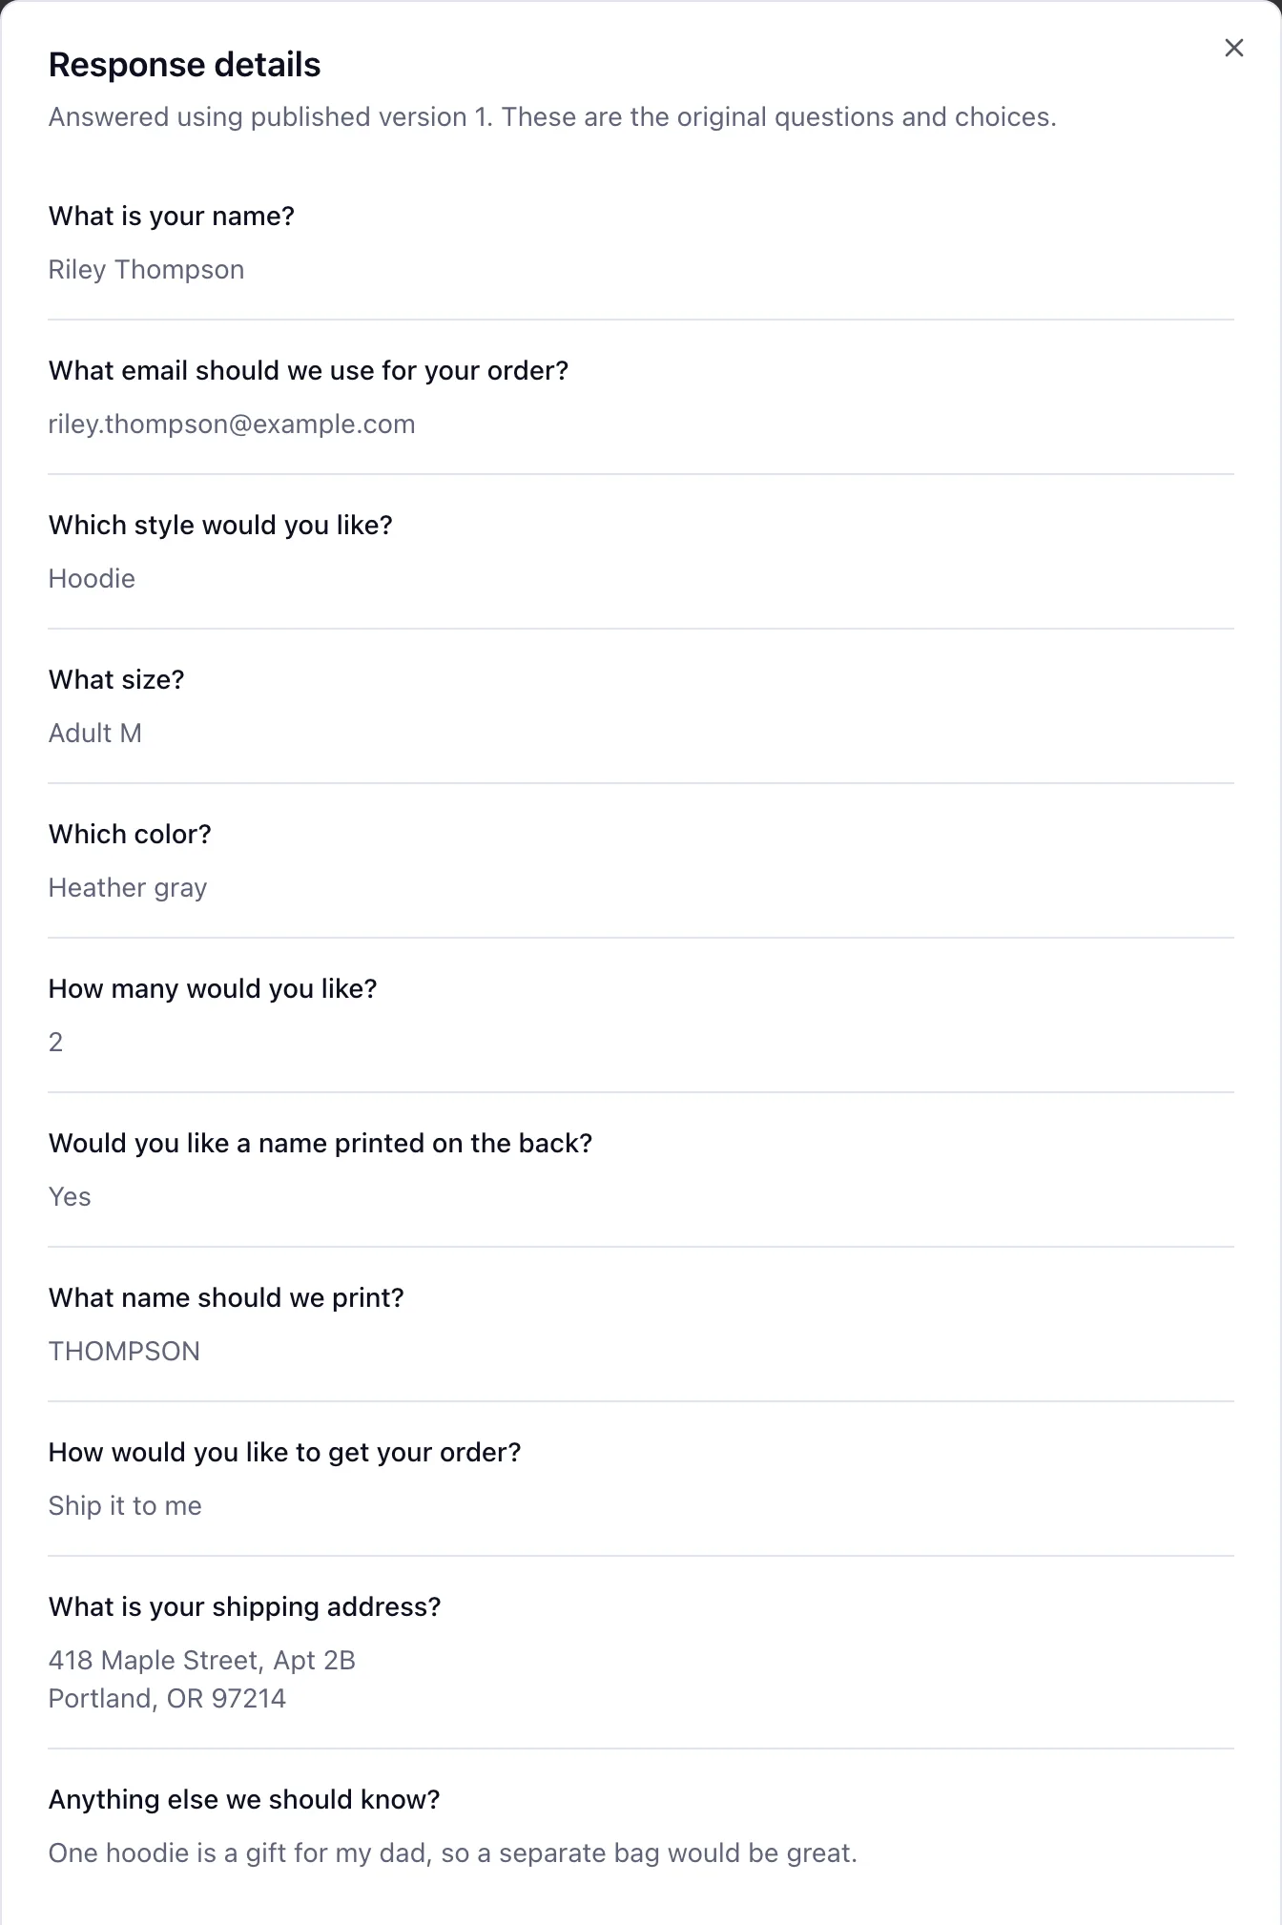1282x1925 pixels.
Task: Click the published version 1 notice text
Action: click(552, 117)
